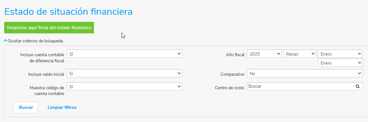Change the fiscal year 2025 dropdown

pos(264,54)
